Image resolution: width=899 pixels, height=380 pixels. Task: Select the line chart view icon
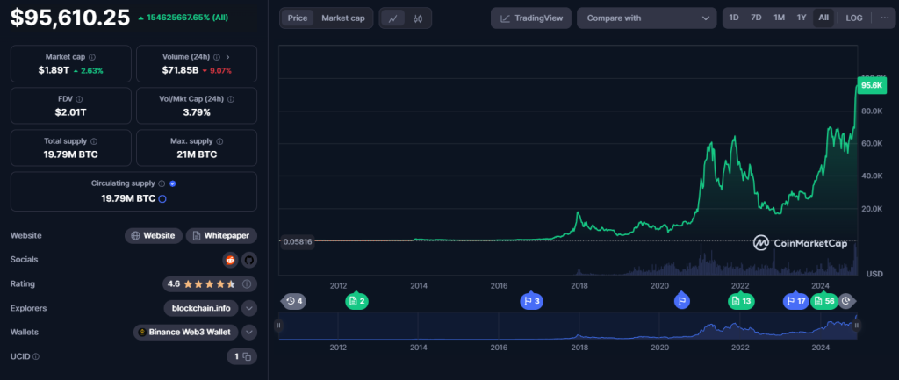(x=392, y=18)
